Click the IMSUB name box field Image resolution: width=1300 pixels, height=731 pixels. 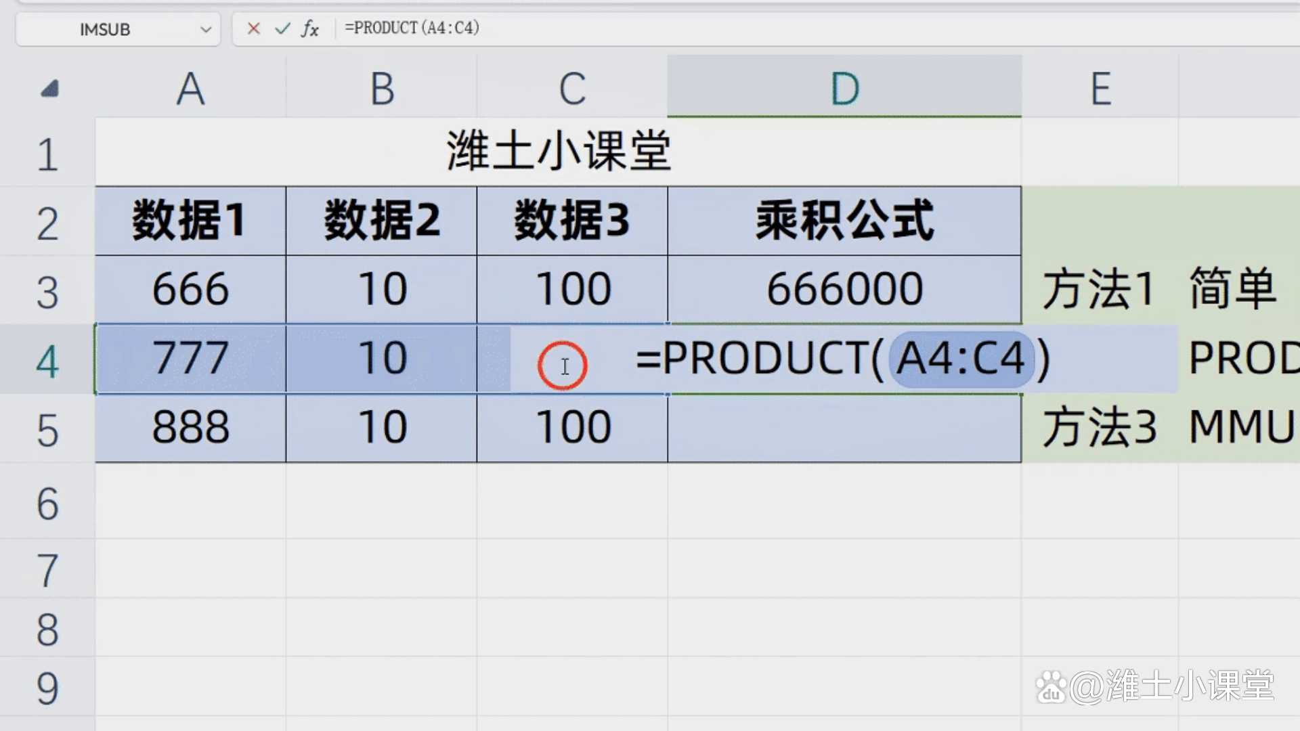point(118,29)
